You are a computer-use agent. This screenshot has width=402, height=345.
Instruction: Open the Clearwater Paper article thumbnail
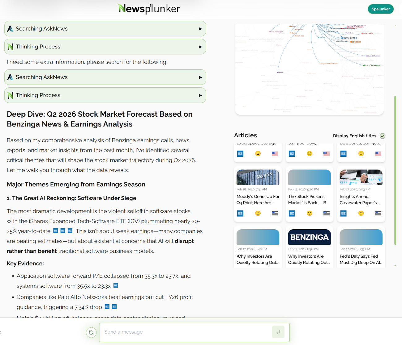tap(361, 177)
